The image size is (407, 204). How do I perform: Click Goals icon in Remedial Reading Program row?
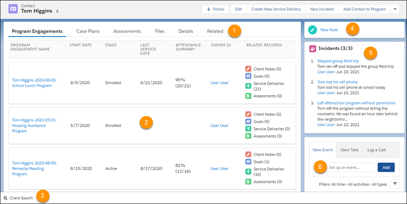(248, 162)
